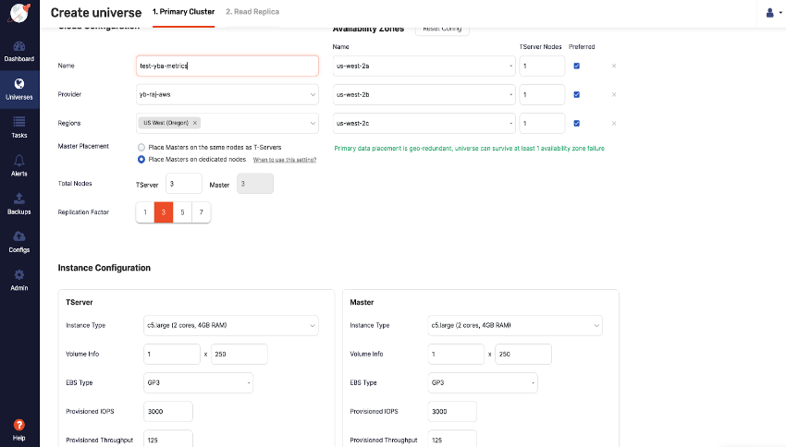
Task: Open TServer Instance Type dropdown
Action: 231,325
